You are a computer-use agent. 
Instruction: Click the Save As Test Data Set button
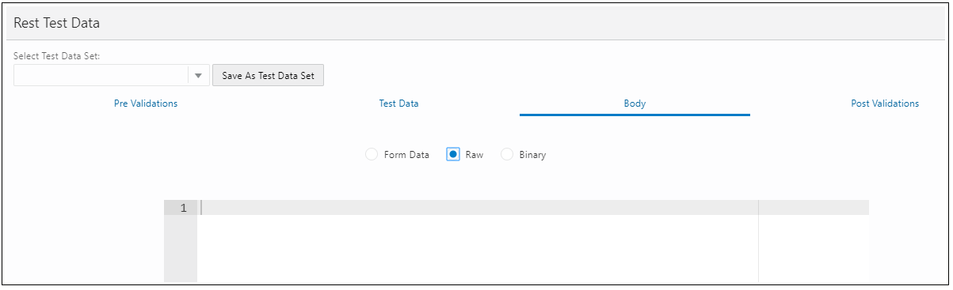coord(268,76)
